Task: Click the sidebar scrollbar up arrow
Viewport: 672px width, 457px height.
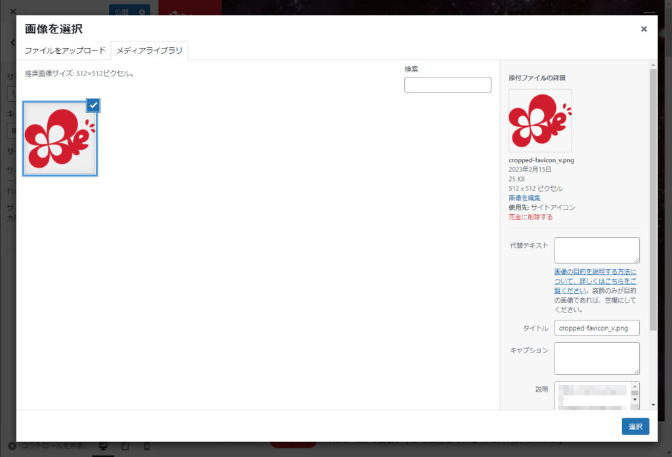Action: (652, 65)
